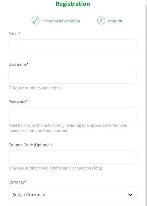The height and width of the screenshot is (206, 147).
Task: Click the Password field label
Action: pyautogui.click(x=18, y=102)
